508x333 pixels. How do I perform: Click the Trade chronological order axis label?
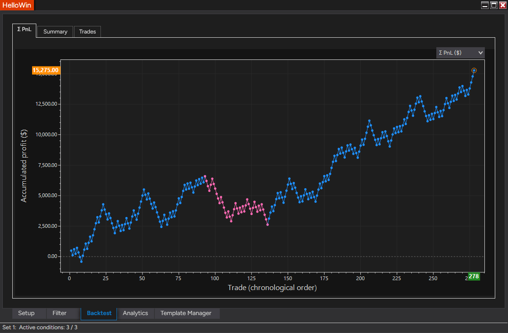pyautogui.click(x=272, y=288)
